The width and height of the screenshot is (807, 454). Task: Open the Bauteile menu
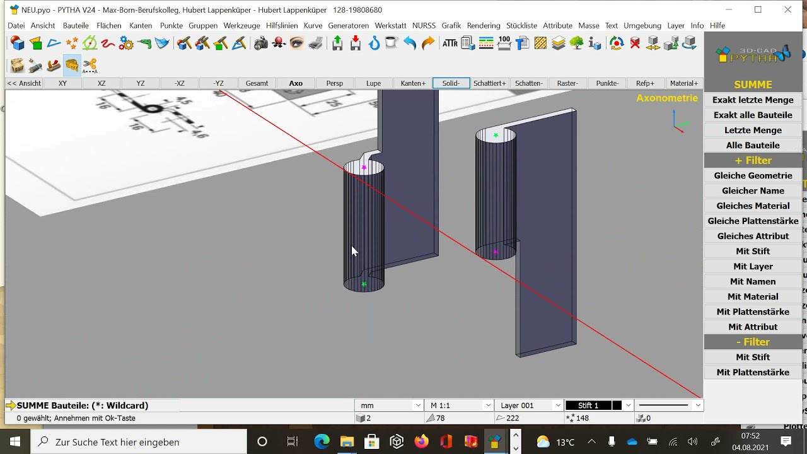coord(76,26)
